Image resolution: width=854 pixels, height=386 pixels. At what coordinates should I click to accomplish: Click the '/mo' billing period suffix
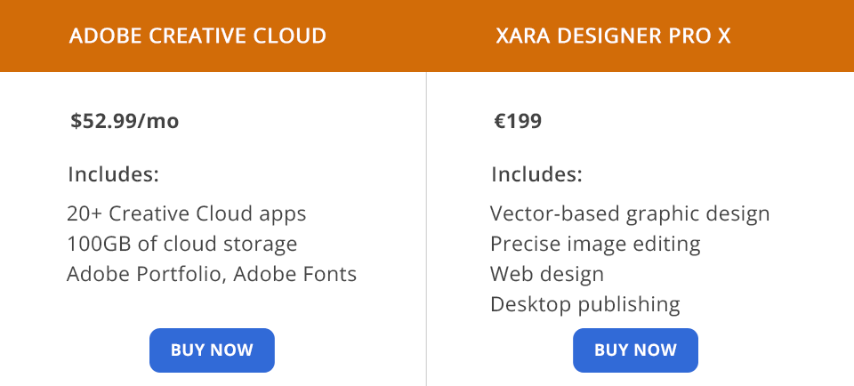[x=160, y=121]
